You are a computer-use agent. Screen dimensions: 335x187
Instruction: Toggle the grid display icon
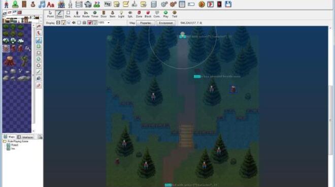(58, 23)
